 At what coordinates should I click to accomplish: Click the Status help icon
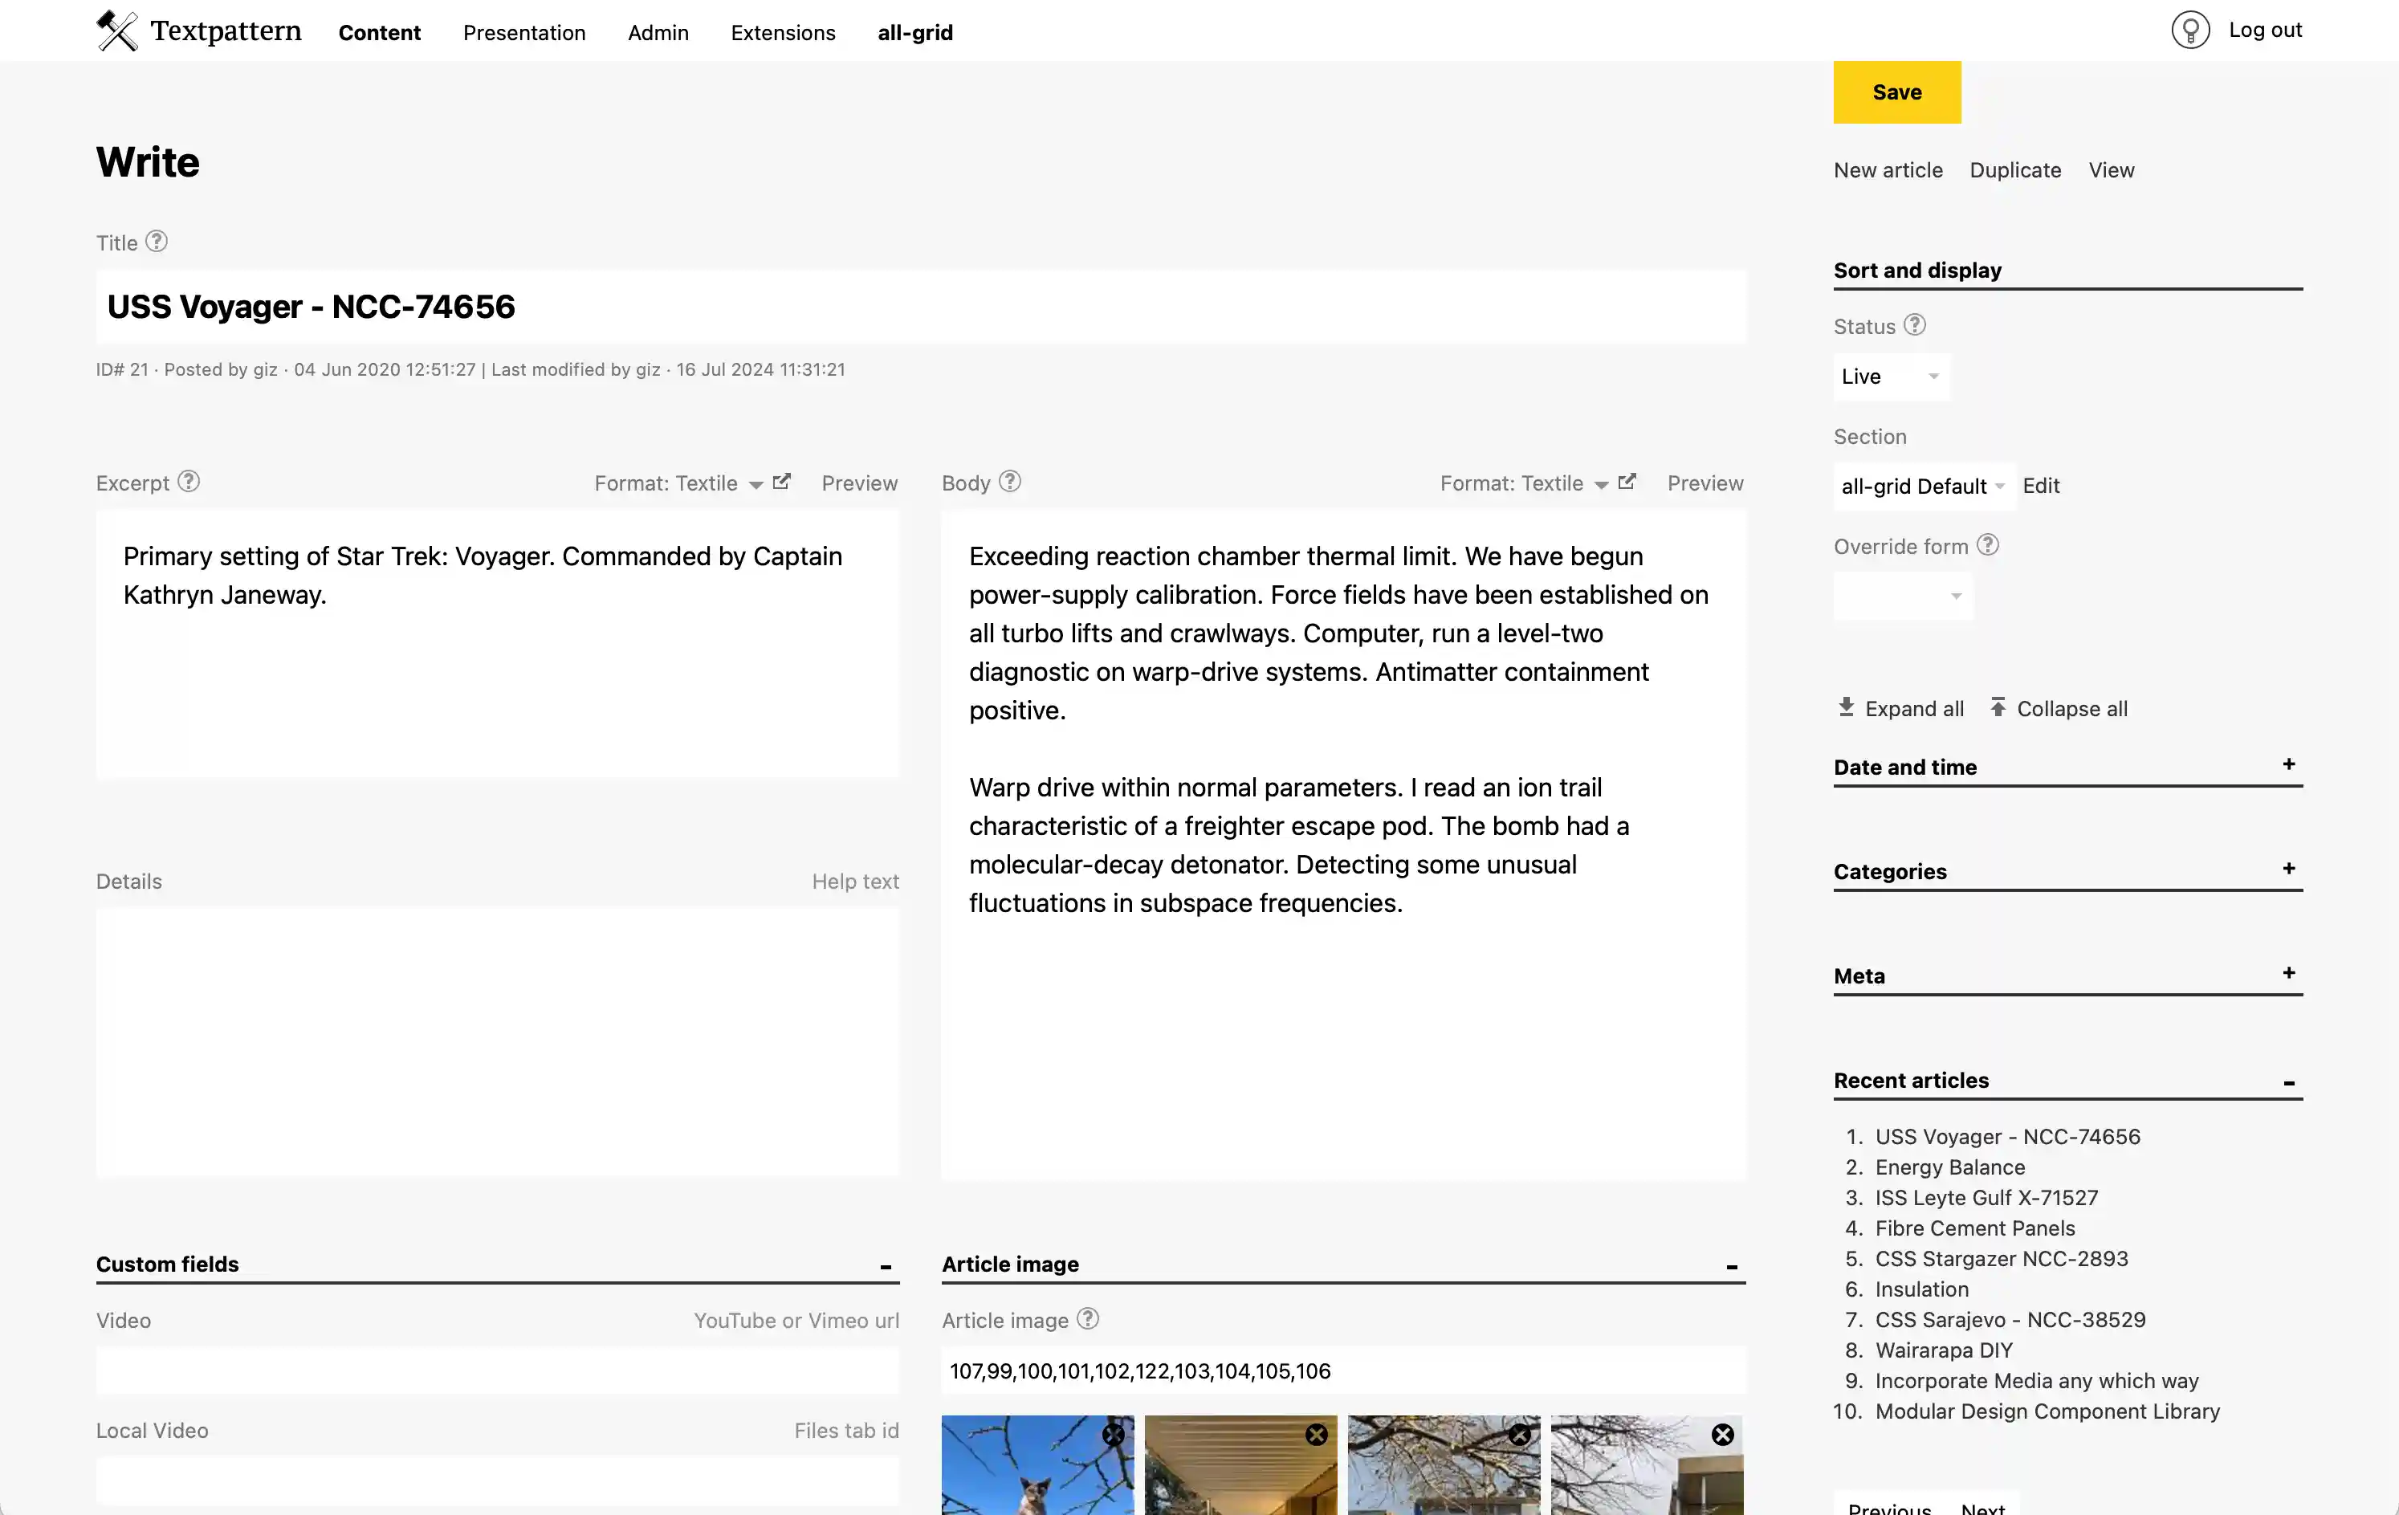[x=1914, y=324]
